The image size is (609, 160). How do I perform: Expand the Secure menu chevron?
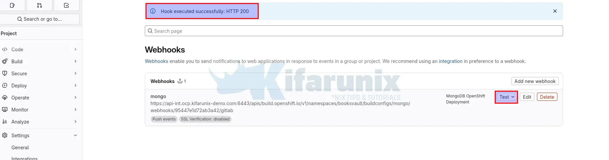coord(75,74)
